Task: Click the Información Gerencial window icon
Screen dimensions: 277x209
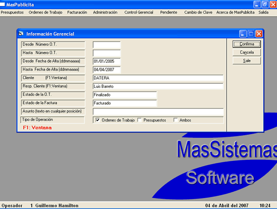Action: 21,34
